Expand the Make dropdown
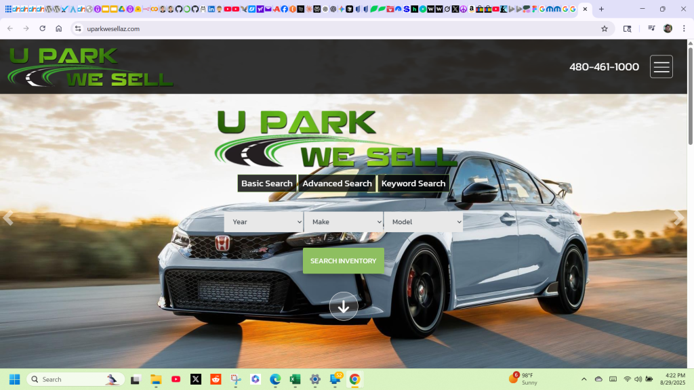 tap(344, 222)
